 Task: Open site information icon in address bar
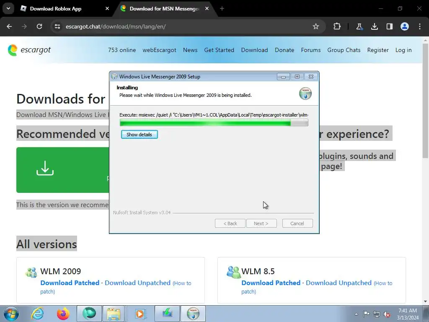point(57,26)
